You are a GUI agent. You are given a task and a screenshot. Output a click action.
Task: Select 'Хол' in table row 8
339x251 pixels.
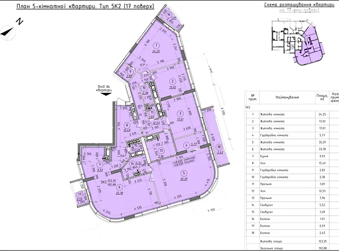click(262, 163)
